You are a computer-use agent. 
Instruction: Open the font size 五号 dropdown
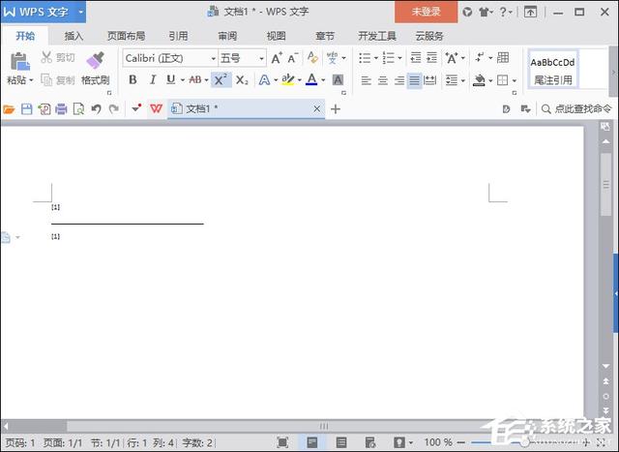[261, 58]
